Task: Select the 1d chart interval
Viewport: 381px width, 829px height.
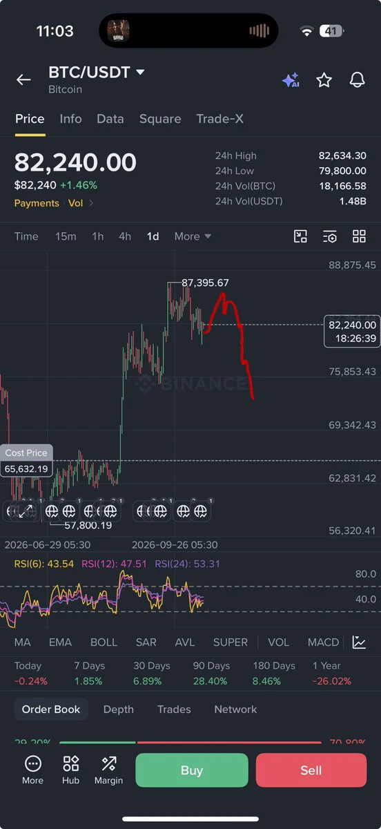Action: pos(153,236)
